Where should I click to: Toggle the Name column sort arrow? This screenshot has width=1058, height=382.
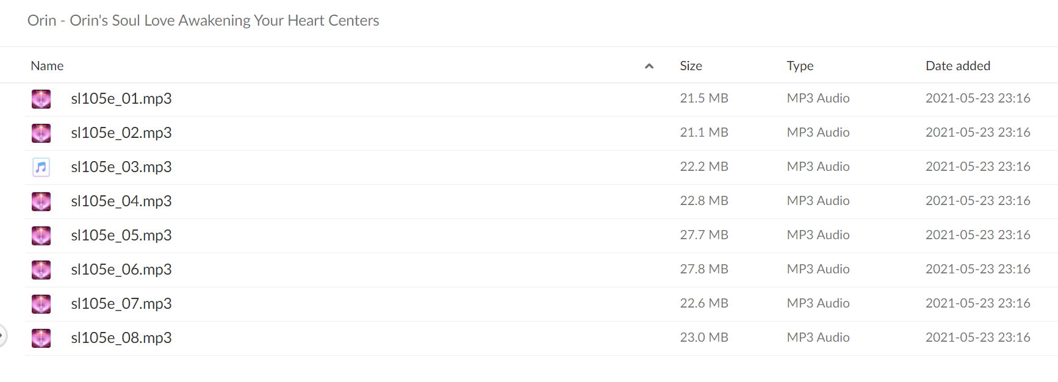coord(649,66)
